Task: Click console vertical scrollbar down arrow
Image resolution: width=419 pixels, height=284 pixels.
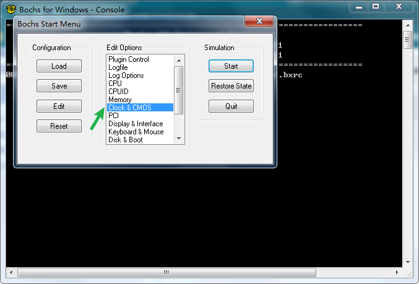Action: pyautogui.click(x=408, y=262)
